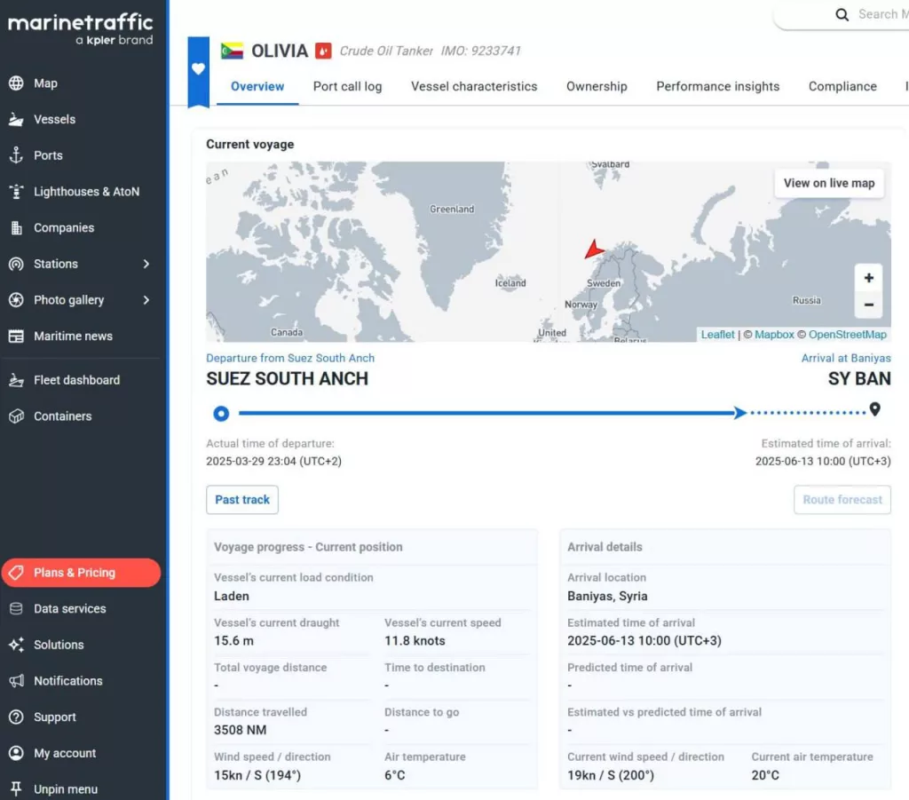Image resolution: width=909 pixels, height=800 pixels.
Task: Switch to the Port call log tab
Action: click(347, 86)
